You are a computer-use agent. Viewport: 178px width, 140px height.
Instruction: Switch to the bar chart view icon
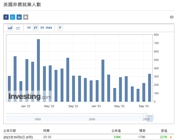[10, 28]
